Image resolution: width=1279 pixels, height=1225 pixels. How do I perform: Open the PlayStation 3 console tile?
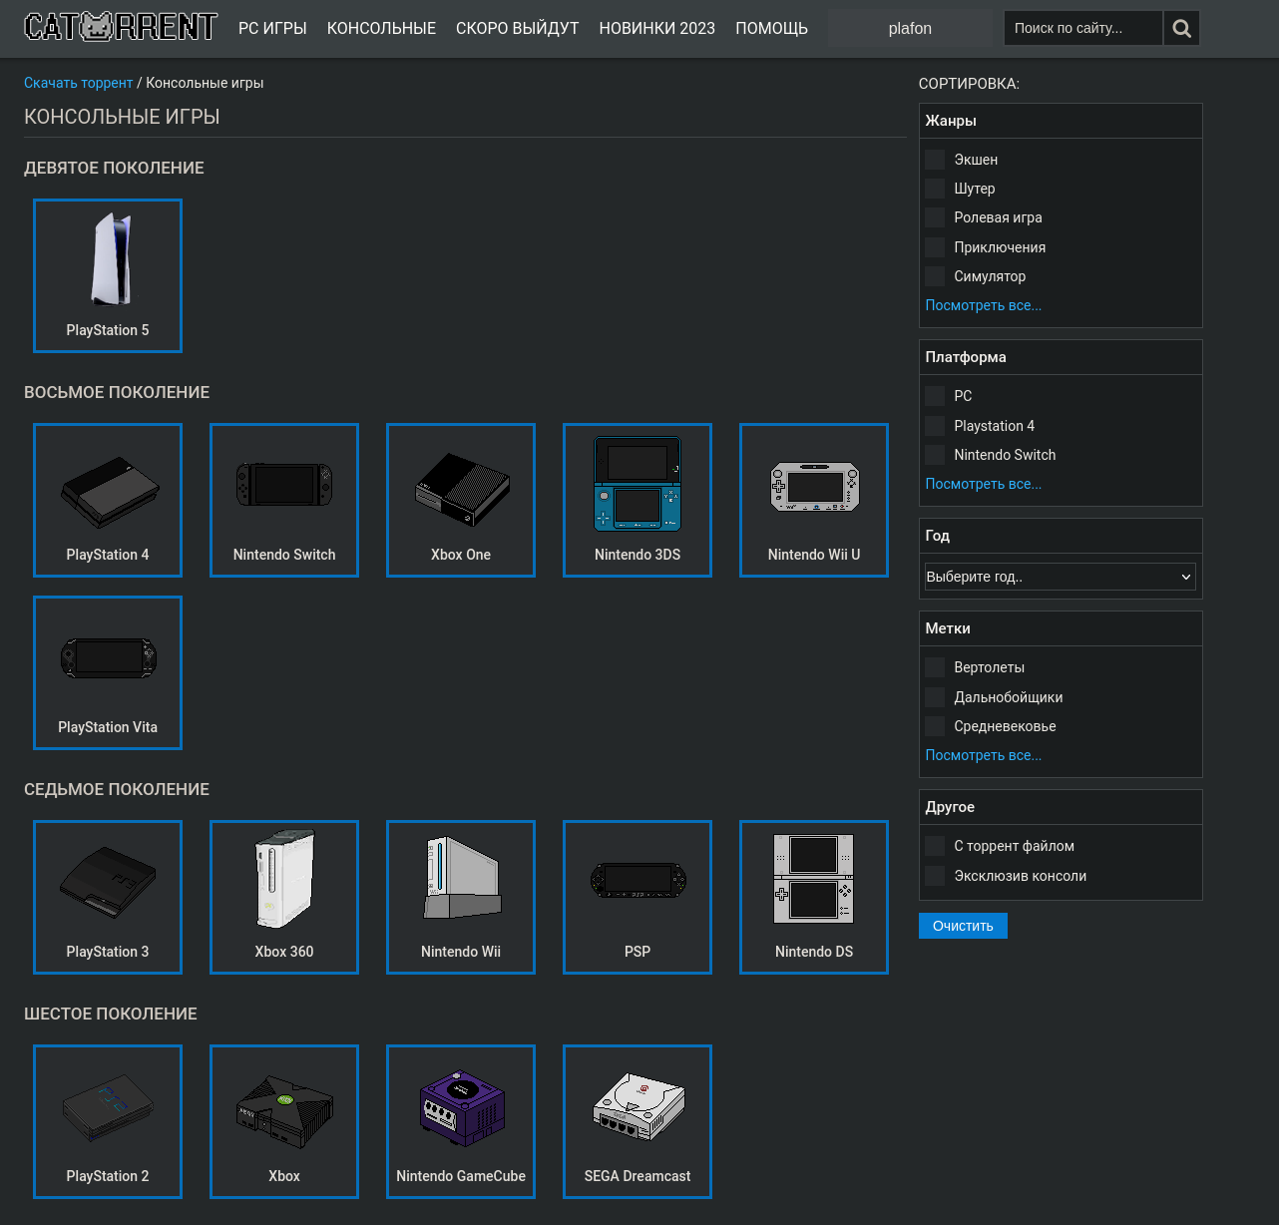click(x=108, y=897)
